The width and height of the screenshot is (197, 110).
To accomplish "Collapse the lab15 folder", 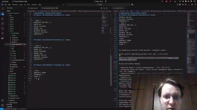I will tap(12, 31).
